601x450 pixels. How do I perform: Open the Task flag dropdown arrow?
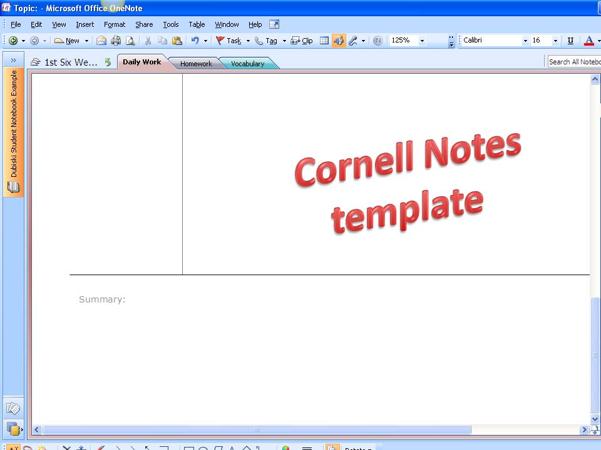pos(248,41)
